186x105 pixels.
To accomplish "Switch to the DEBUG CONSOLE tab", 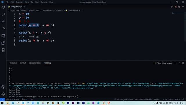I will tap(35, 63).
